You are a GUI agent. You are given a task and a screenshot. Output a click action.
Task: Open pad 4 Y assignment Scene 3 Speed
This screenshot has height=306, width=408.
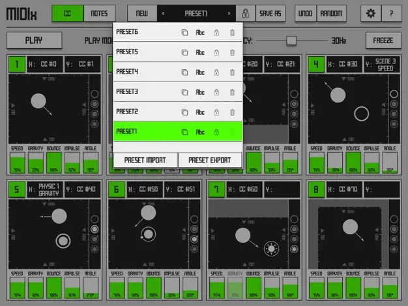point(382,64)
